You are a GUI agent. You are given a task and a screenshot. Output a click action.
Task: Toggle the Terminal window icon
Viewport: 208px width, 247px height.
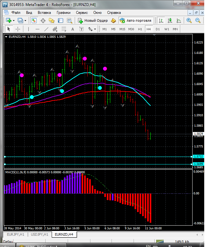(61, 20)
